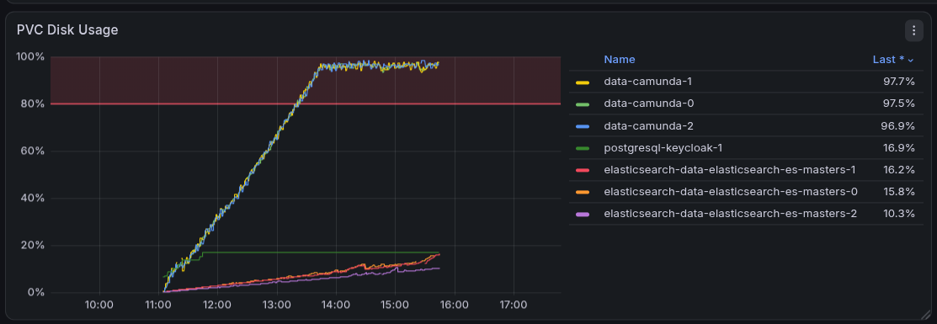Viewport: 937px width, 324px height.
Task: Sort legend by Last * column header
Action: click(893, 59)
